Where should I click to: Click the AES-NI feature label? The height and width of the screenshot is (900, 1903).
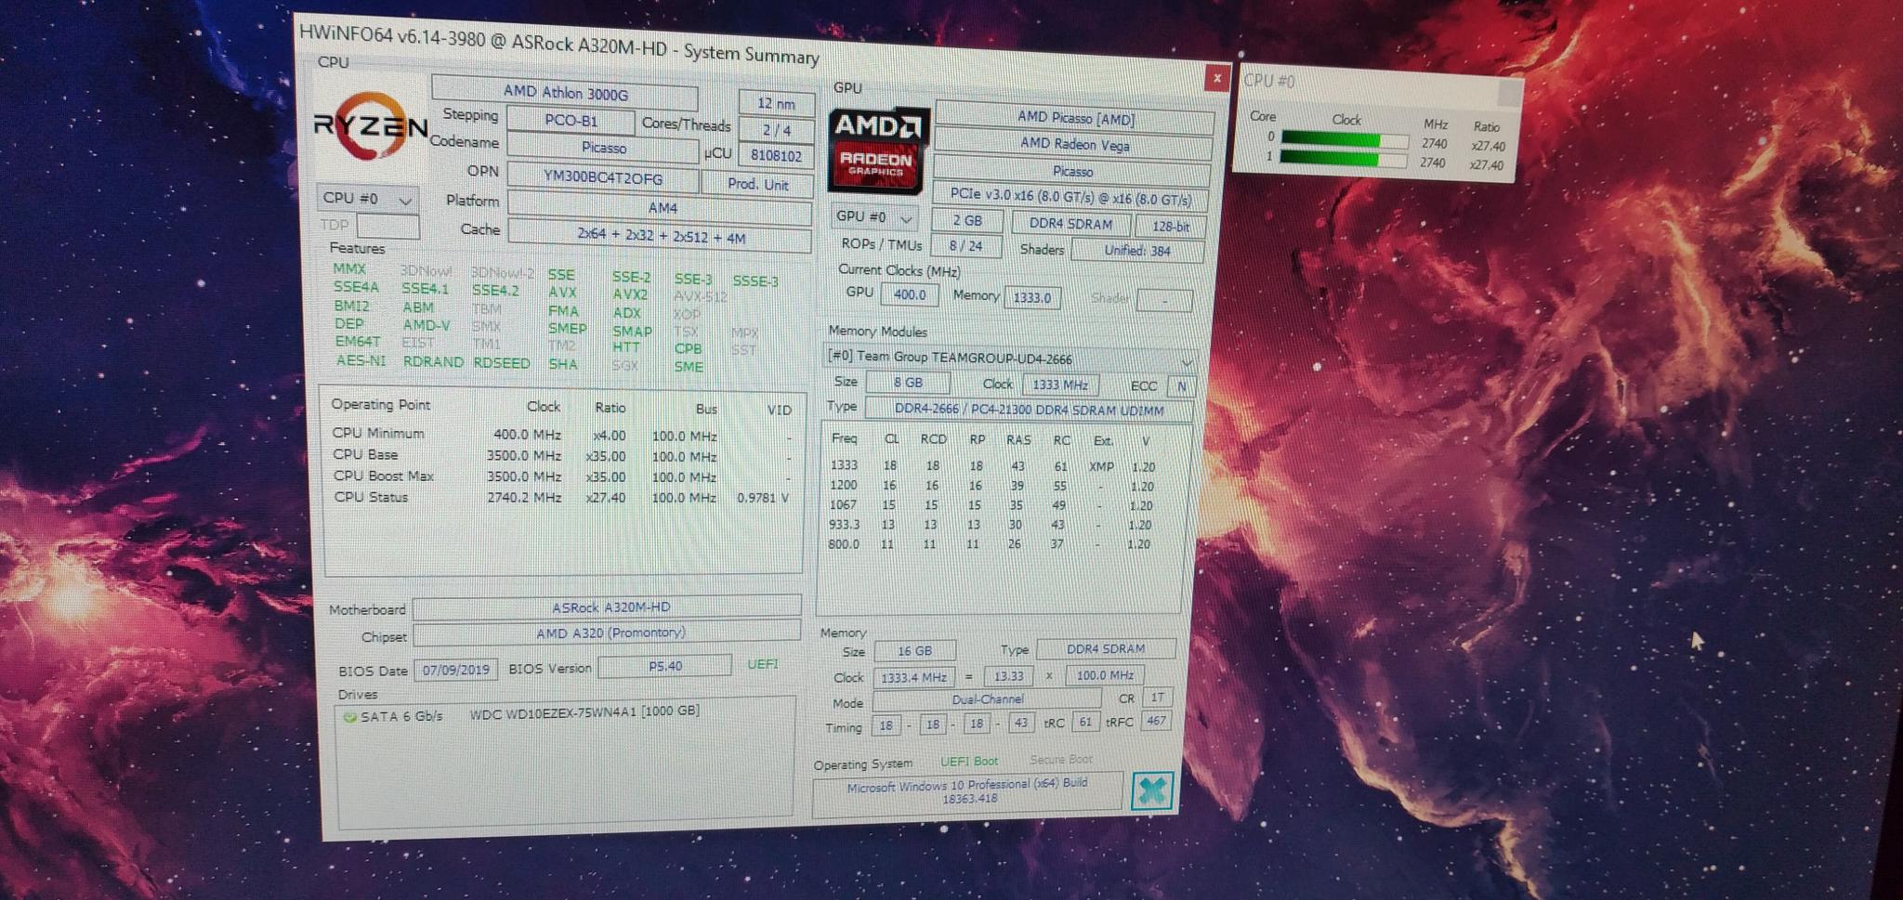[361, 360]
